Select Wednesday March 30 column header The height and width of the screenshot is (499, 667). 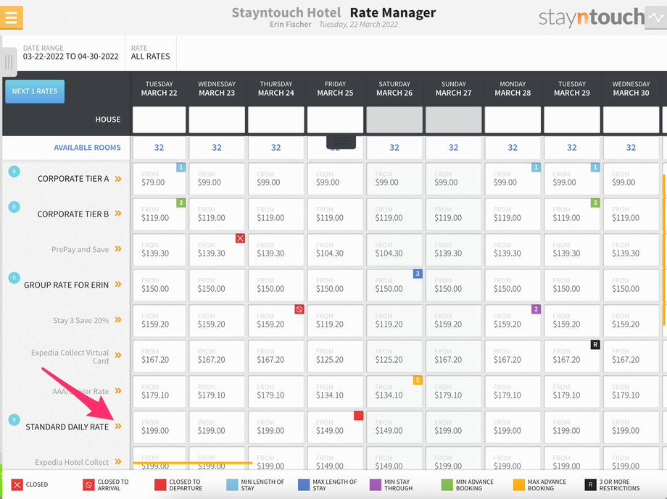click(631, 88)
